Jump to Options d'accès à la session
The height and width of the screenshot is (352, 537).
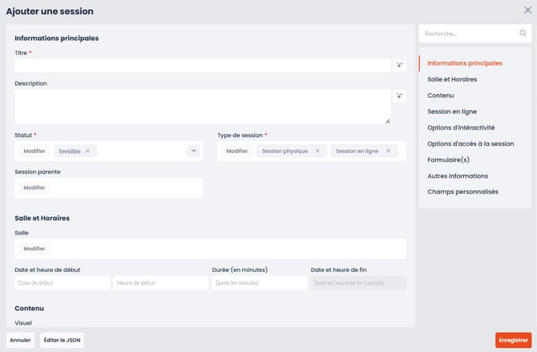470,144
